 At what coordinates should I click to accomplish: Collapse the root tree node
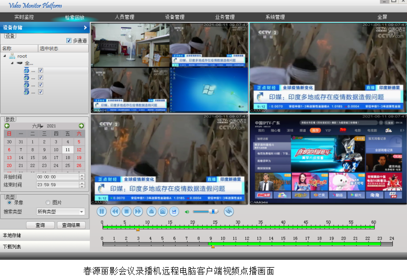(x=5, y=56)
